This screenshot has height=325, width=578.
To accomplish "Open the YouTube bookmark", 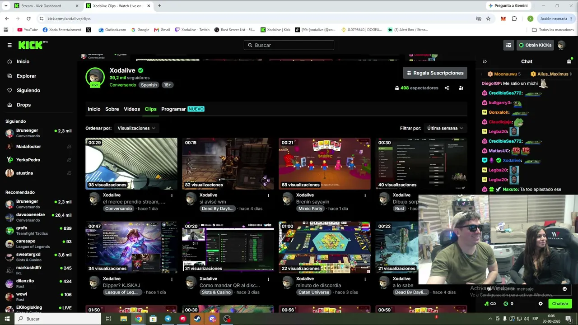I will (28, 30).
